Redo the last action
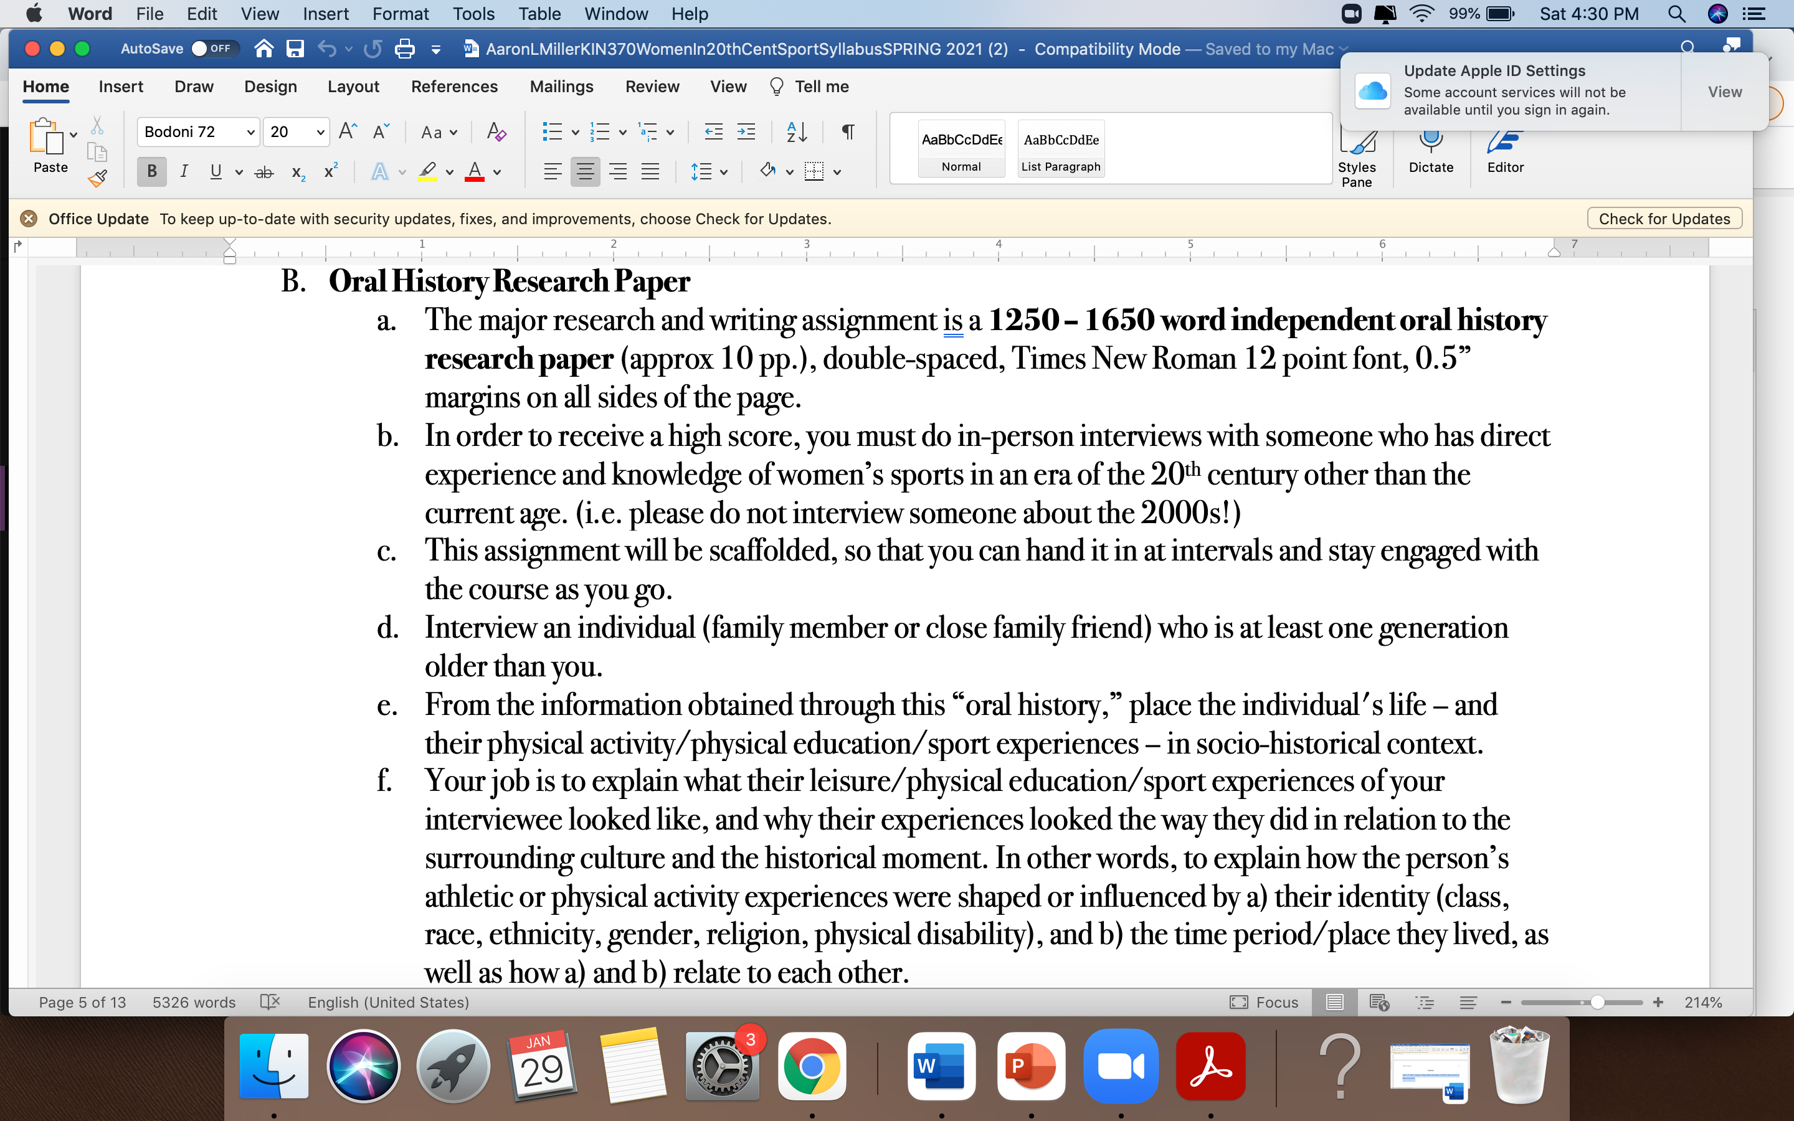 point(373,49)
